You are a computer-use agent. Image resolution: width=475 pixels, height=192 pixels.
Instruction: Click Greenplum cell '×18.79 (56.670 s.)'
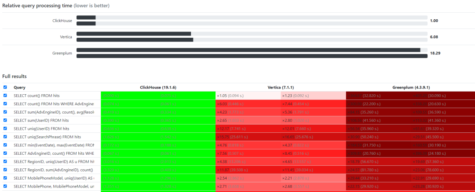coord(378,161)
